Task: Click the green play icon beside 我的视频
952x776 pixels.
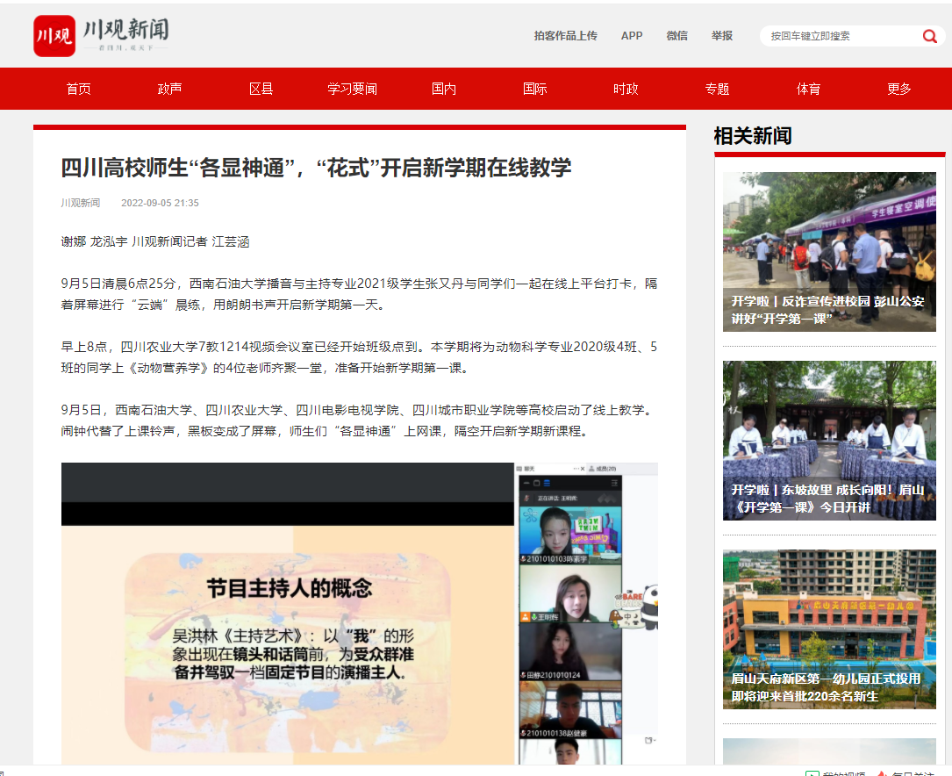Action: (x=812, y=773)
